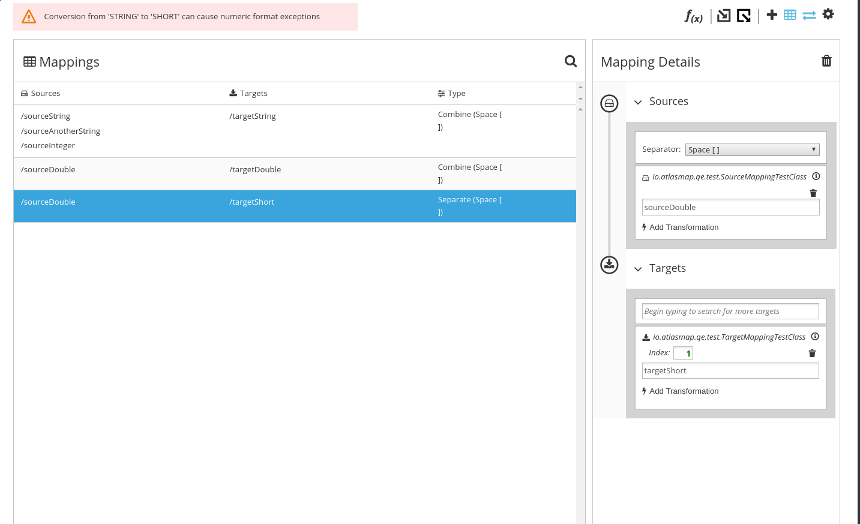The width and height of the screenshot is (860, 524).
Task: Collapse the Targets section
Action: click(638, 269)
